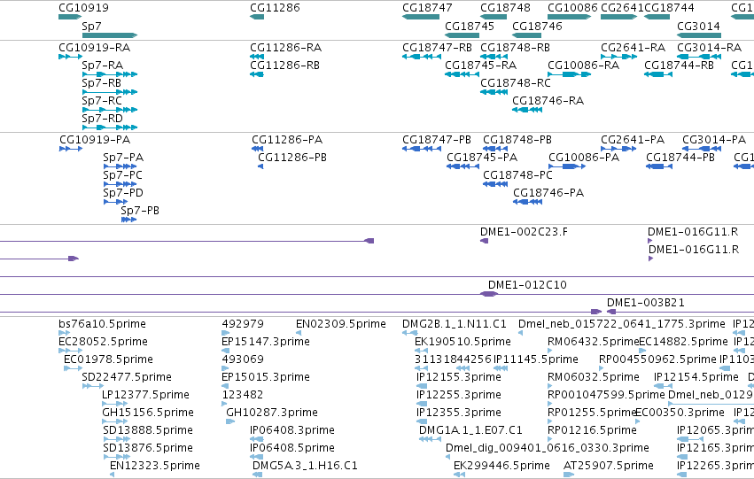Click EST IP12255.3prime
Screen dimensions: 754x479
[x=459, y=395]
